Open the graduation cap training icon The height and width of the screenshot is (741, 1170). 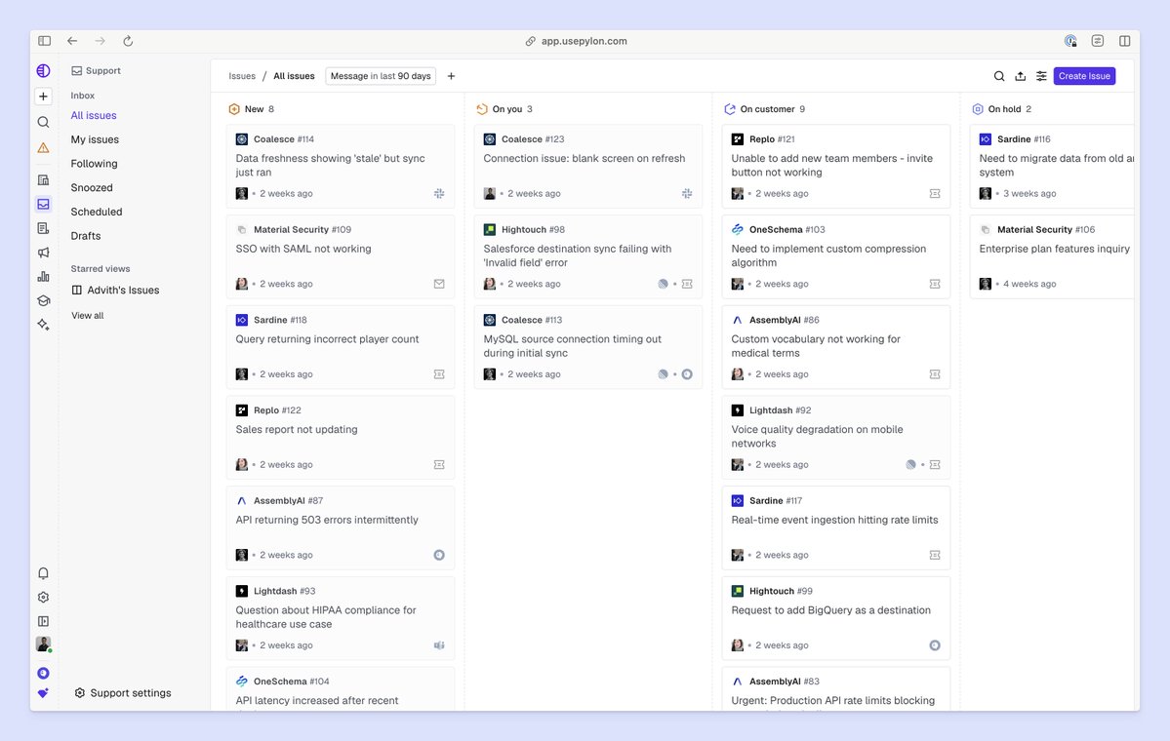click(43, 300)
